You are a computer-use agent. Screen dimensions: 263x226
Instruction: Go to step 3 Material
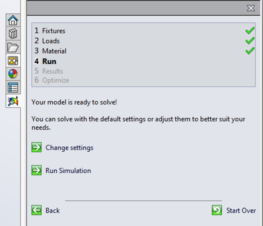pyautogui.click(x=54, y=51)
